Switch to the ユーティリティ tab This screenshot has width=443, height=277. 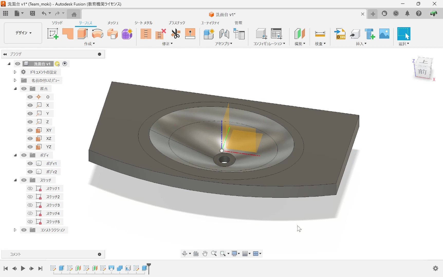(x=210, y=23)
